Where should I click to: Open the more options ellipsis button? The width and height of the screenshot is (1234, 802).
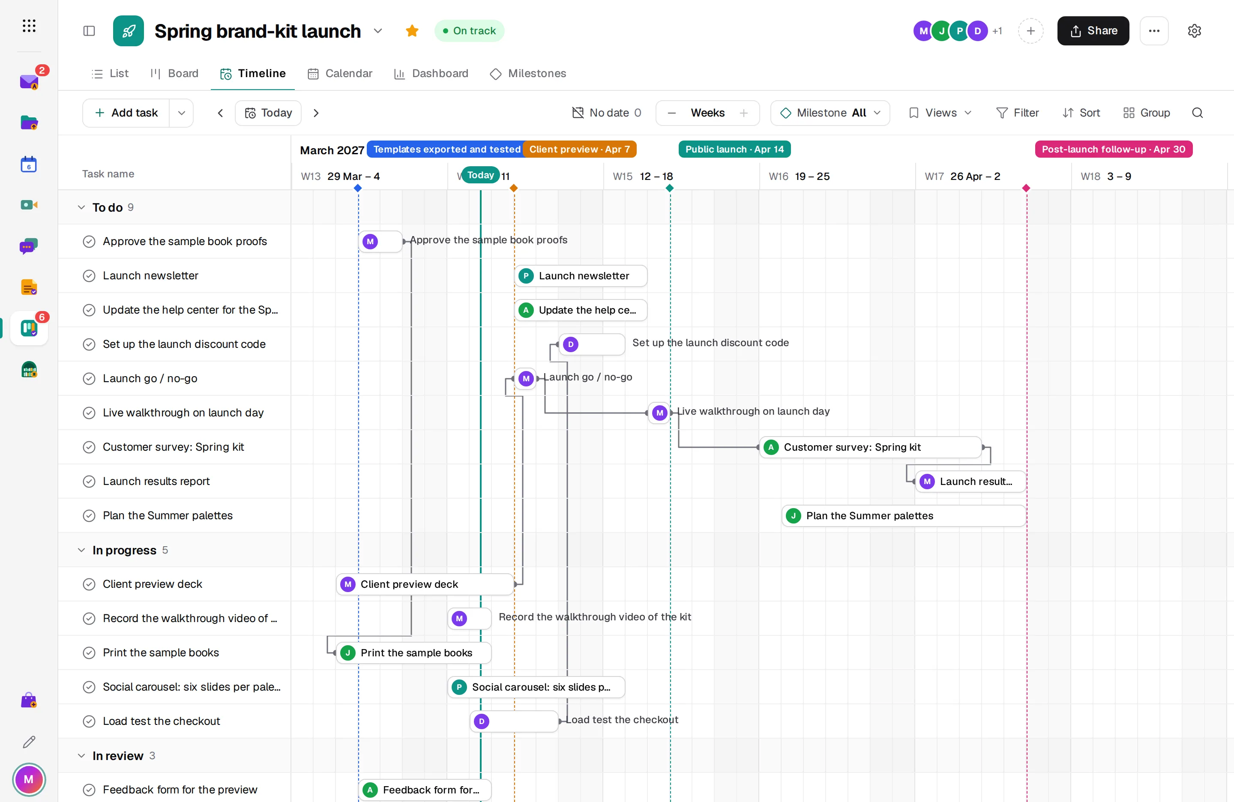tap(1153, 30)
